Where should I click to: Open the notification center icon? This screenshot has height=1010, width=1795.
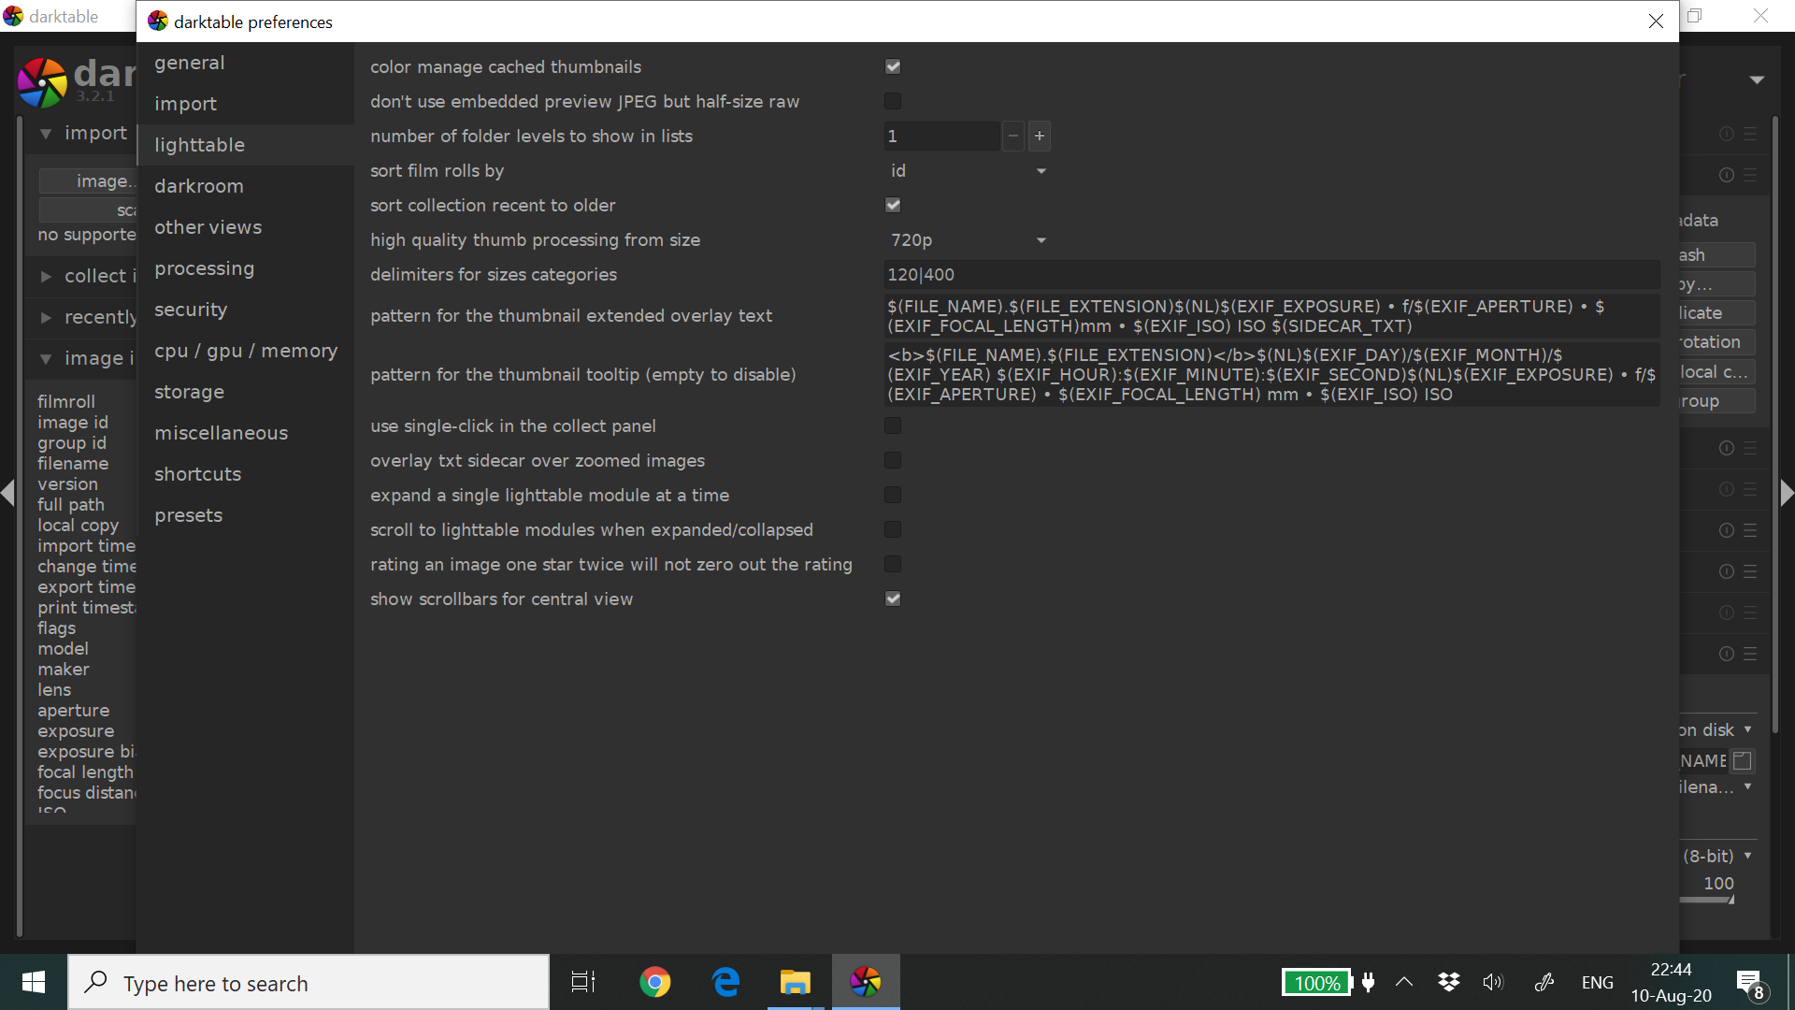click(1750, 984)
